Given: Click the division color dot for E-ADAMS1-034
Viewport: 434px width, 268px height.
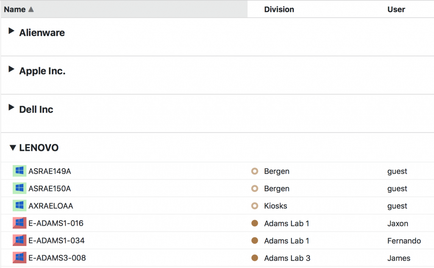Looking at the screenshot, I should pyautogui.click(x=255, y=240).
